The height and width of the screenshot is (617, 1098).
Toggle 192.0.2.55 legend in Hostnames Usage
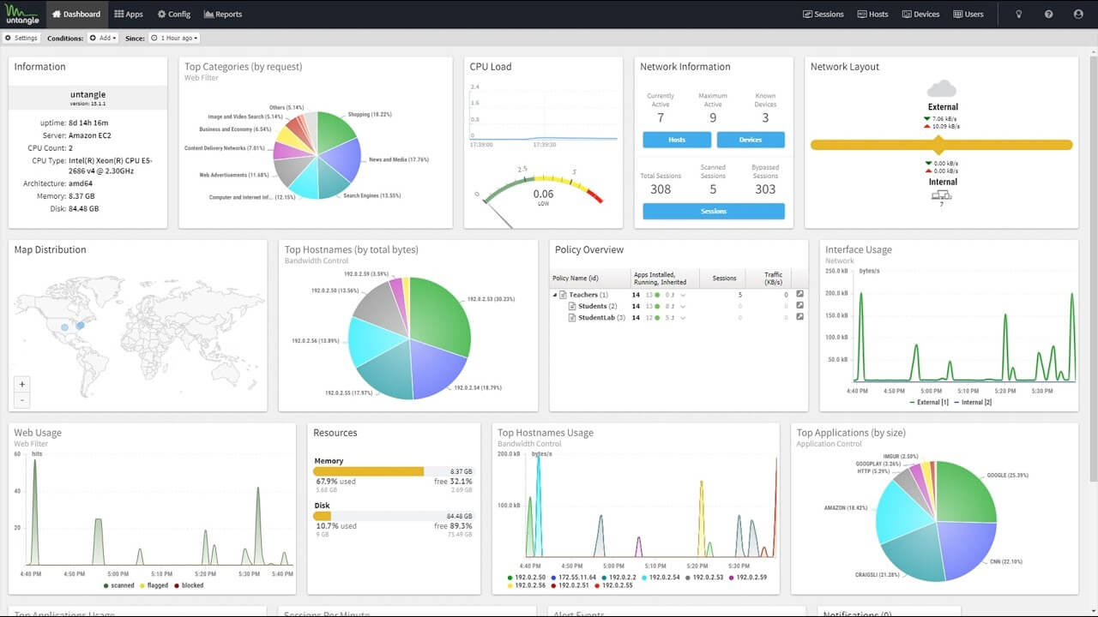click(x=613, y=585)
